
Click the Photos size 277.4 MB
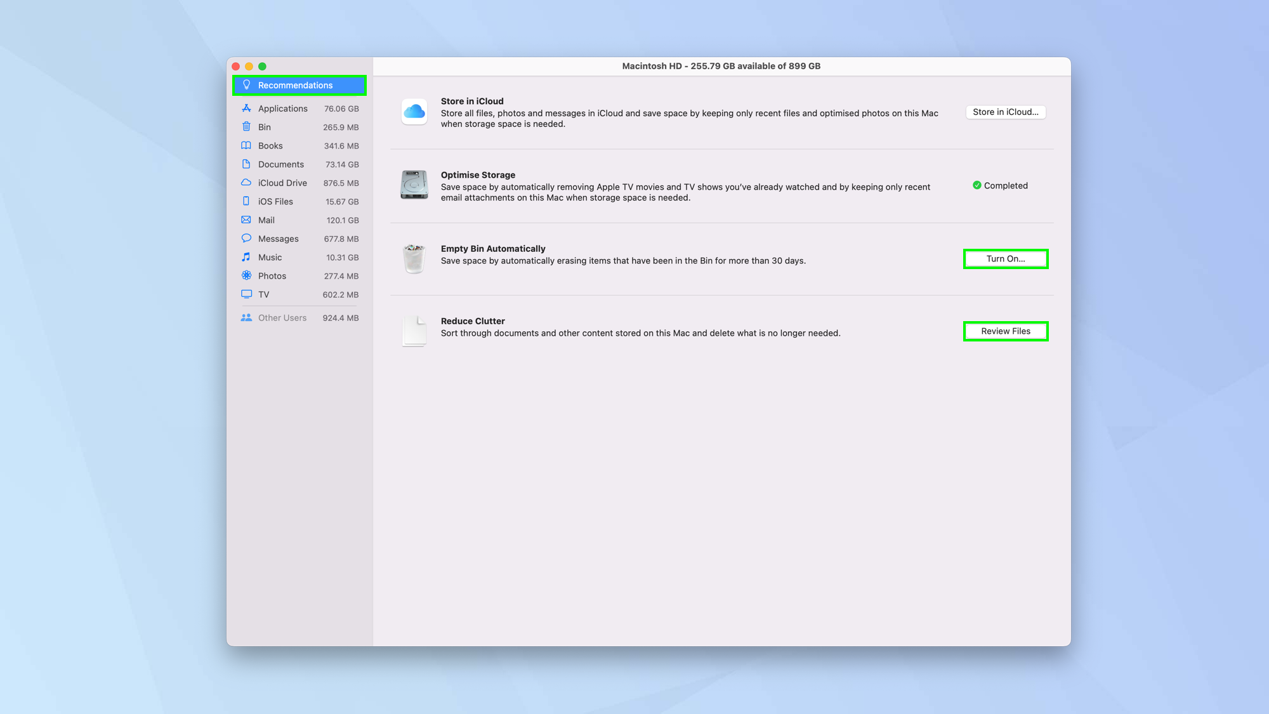point(341,276)
